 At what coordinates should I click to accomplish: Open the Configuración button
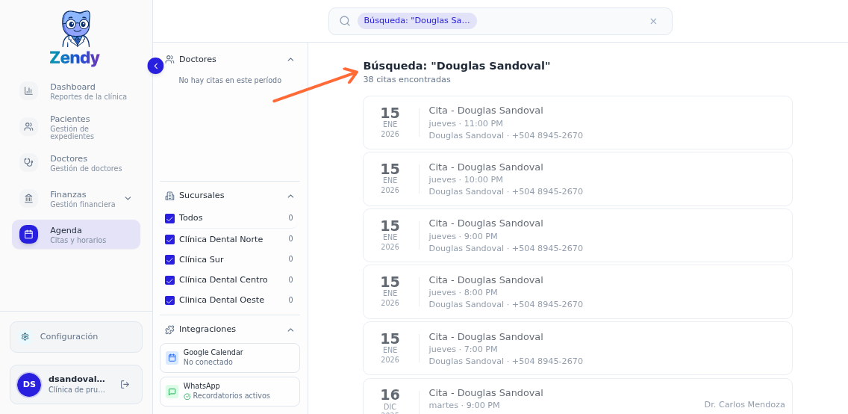[x=76, y=337]
